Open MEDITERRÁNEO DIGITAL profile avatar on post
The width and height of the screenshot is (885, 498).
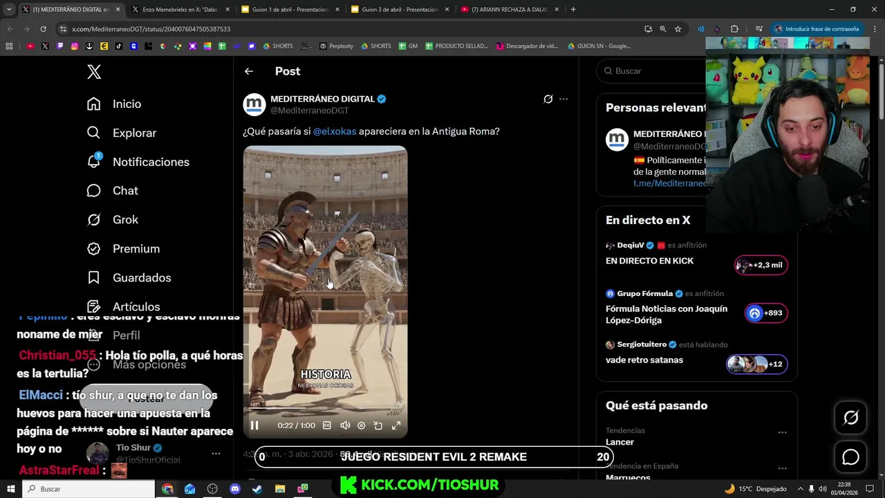[x=254, y=104]
